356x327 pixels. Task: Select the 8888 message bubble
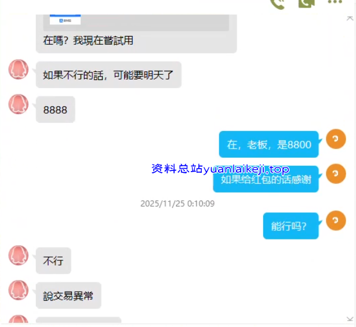(56, 110)
